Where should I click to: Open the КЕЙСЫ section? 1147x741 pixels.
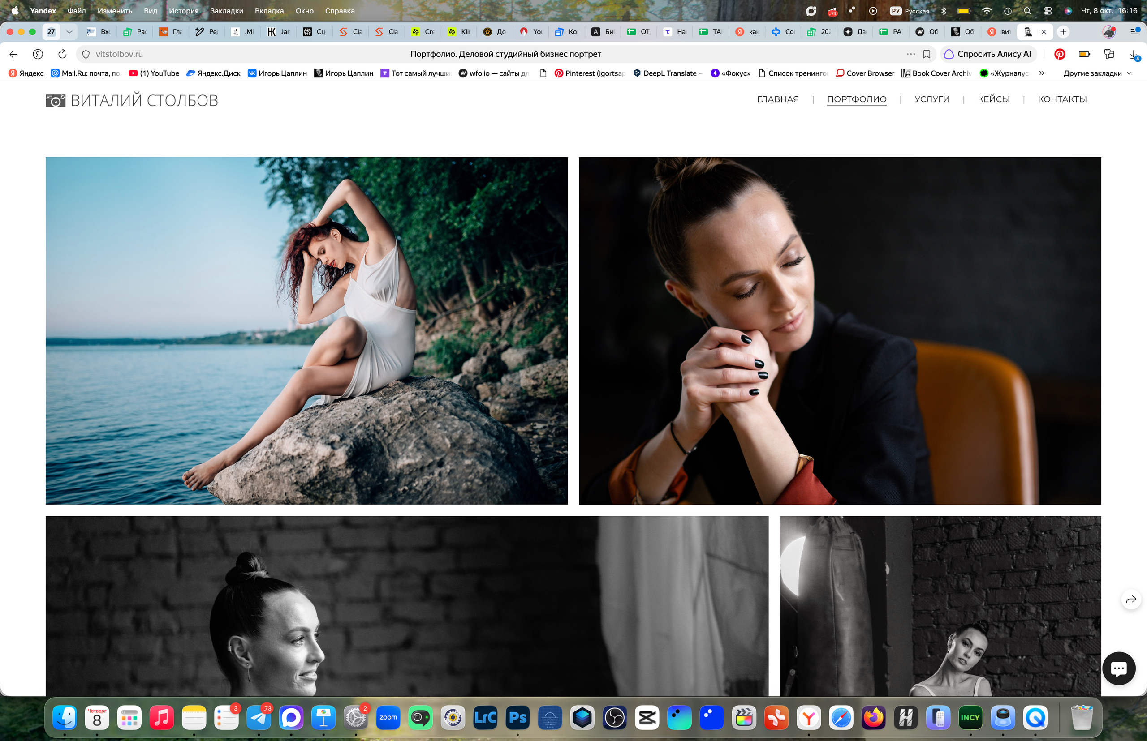pyautogui.click(x=993, y=99)
